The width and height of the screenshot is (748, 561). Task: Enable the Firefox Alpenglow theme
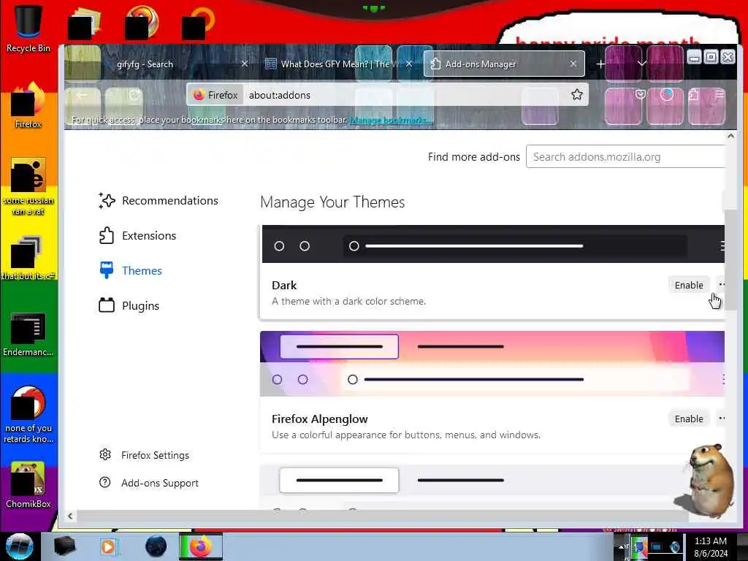[688, 419]
